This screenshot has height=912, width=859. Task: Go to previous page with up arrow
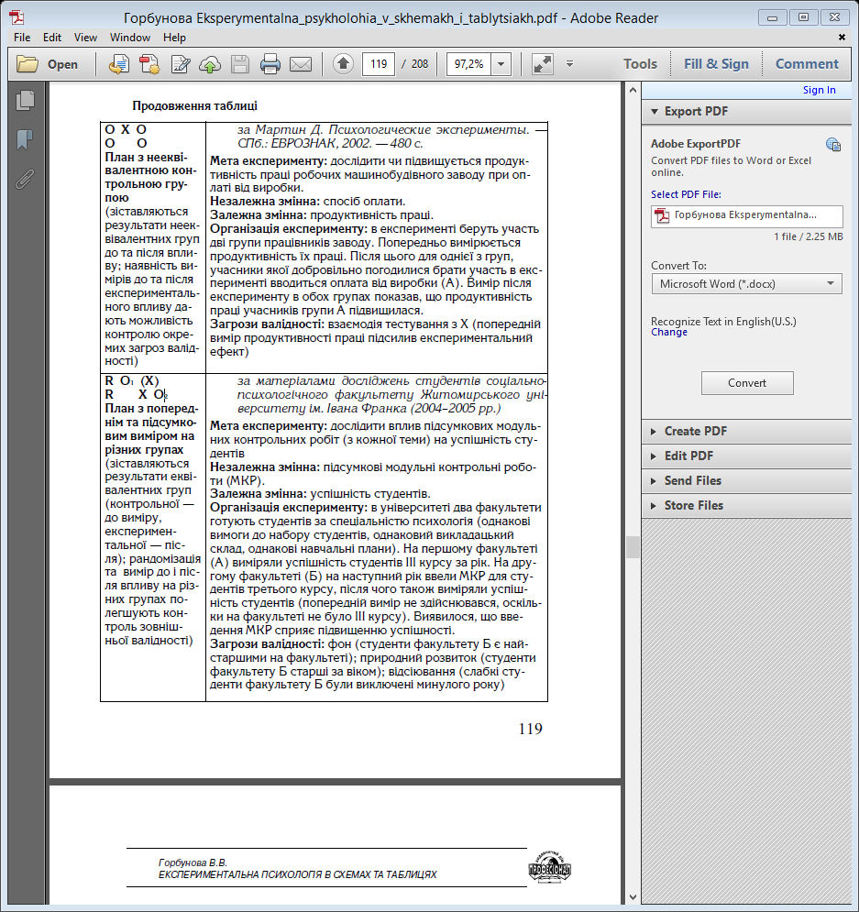coord(343,64)
